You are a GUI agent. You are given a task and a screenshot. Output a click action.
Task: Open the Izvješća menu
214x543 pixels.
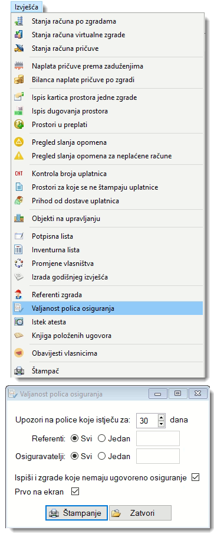[x=27, y=6]
